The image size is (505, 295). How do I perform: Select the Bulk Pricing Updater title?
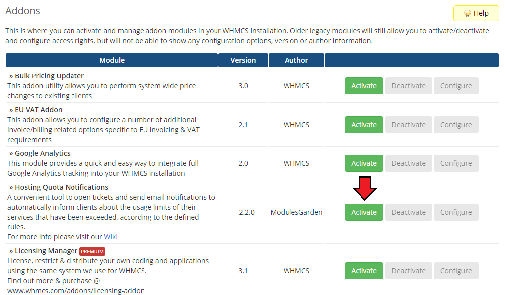[x=49, y=76]
